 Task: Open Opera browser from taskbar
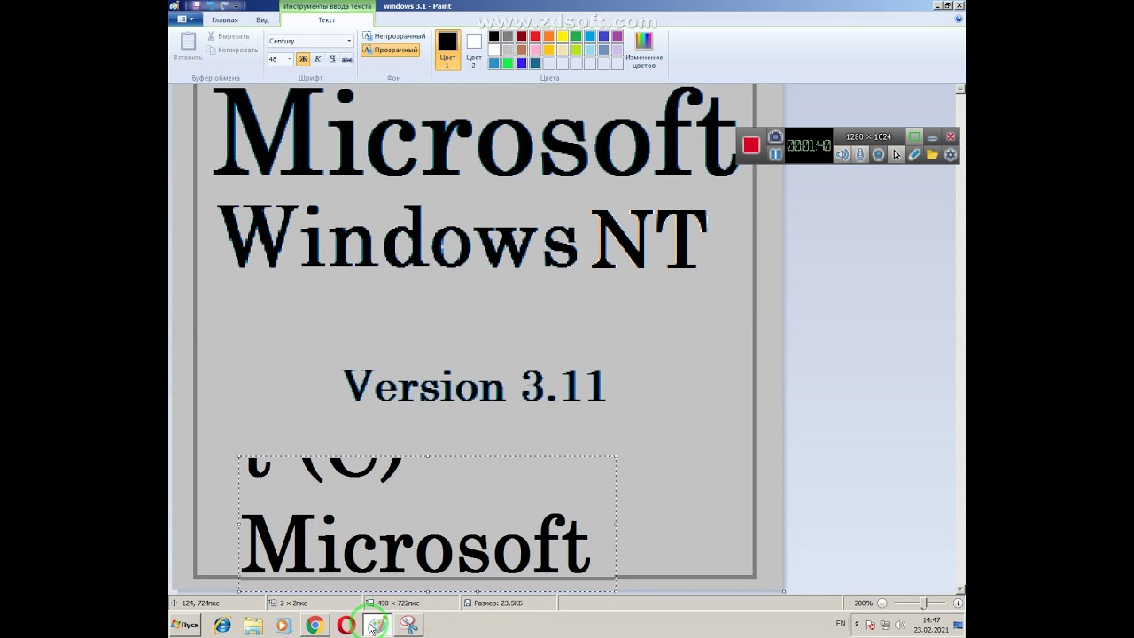pos(346,626)
